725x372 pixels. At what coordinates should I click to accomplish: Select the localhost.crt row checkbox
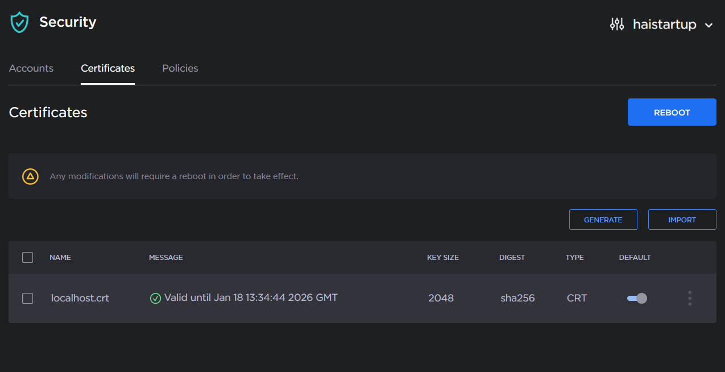[27, 298]
